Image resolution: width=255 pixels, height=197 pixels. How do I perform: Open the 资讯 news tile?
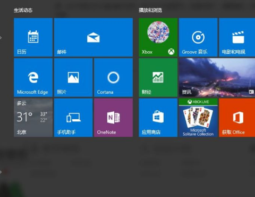coord(217,78)
